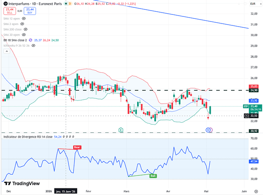Image resolution: width=263 pixels, height=195 pixels.
Task: Click the green market status dot
Action: [x=66, y=4]
